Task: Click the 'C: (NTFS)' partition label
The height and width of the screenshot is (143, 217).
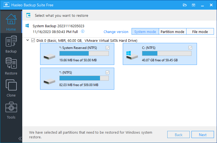Action: click(x=149, y=48)
